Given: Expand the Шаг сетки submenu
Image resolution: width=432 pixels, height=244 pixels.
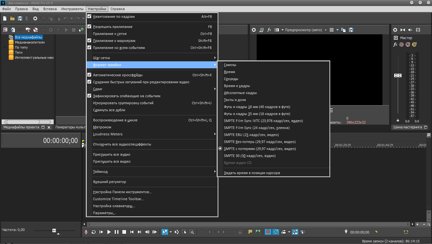Looking at the screenshot, I should 152,58.
